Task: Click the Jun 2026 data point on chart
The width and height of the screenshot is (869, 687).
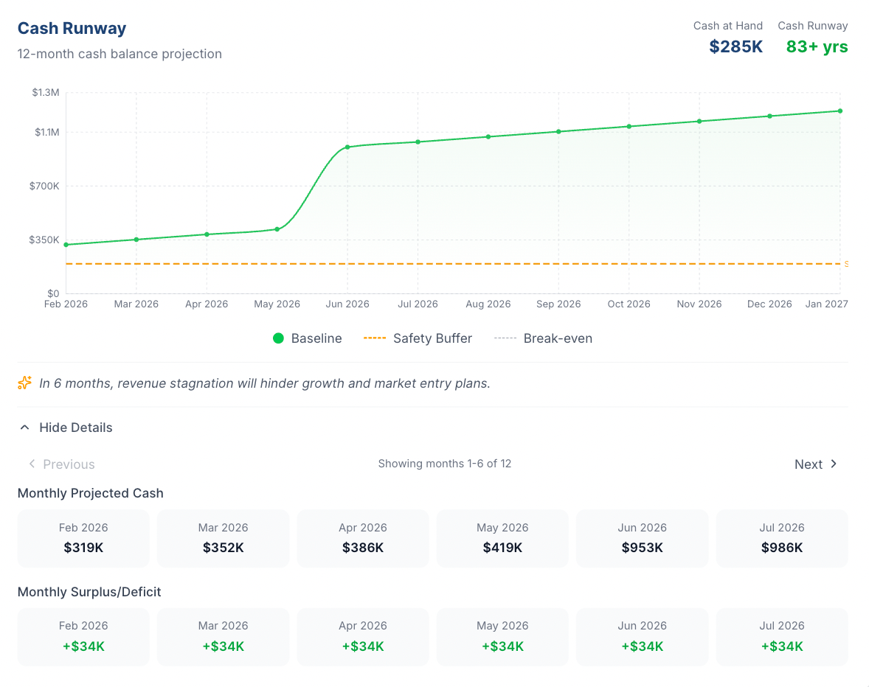Action: tap(347, 147)
